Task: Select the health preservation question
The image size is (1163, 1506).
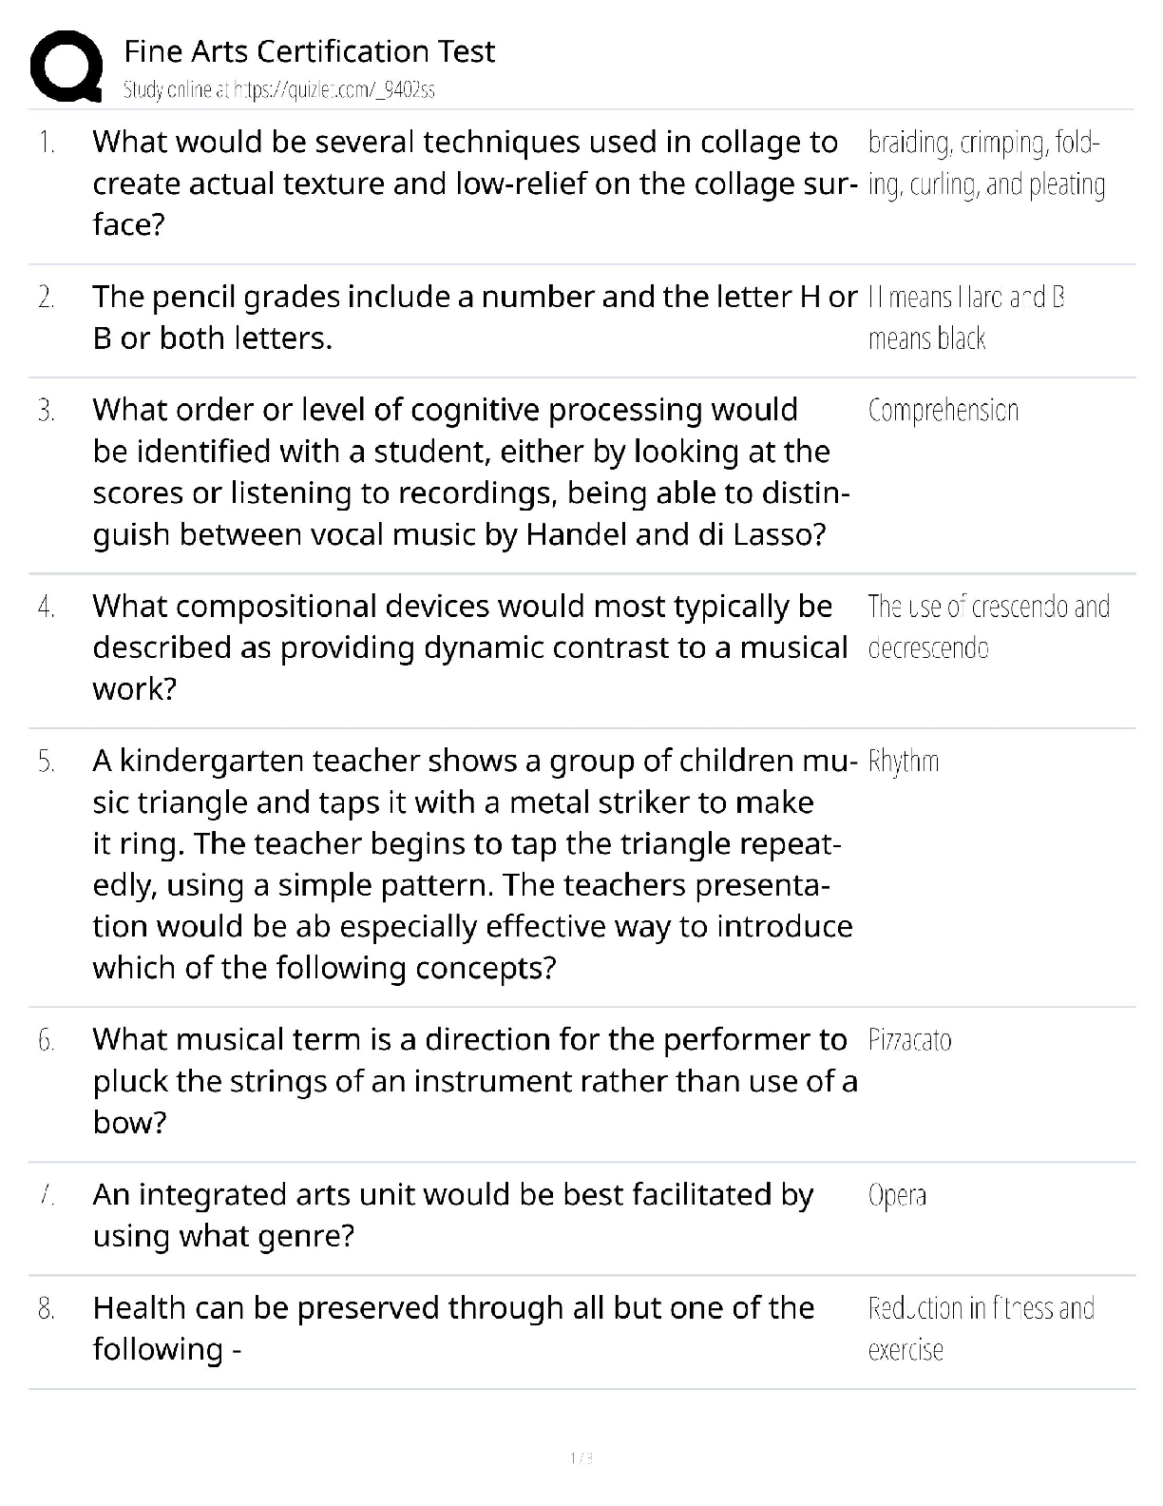Action: (x=453, y=1328)
